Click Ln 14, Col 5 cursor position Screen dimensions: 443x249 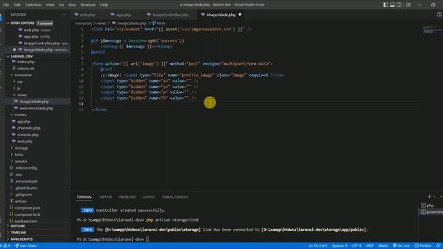tap(318, 246)
